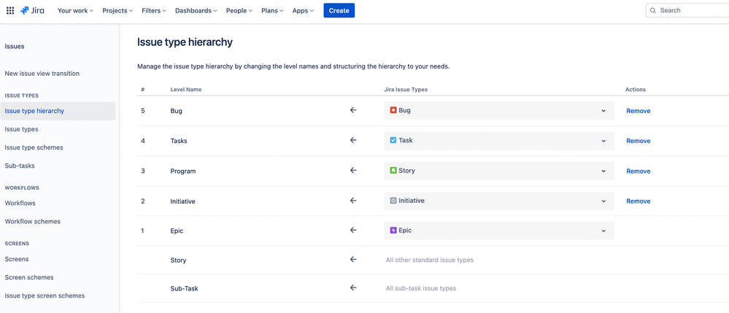This screenshot has height=313, width=729.
Task: Click the search magnifier icon
Action: click(653, 10)
